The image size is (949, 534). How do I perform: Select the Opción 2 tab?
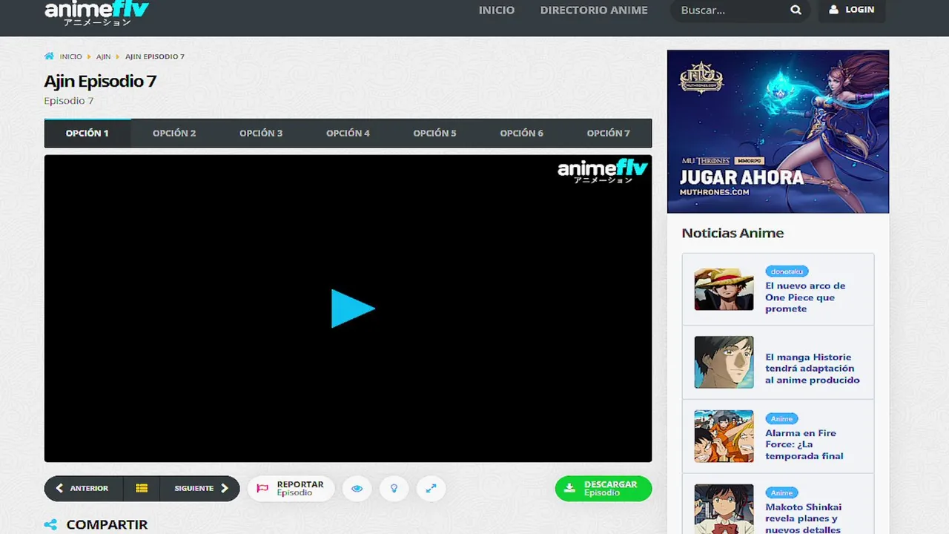pyautogui.click(x=174, y=133)
